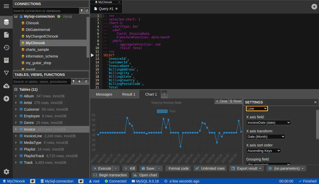The image size is (319, 184).
Task: Collapse the Tables (11) group
Action: (16, 89)
